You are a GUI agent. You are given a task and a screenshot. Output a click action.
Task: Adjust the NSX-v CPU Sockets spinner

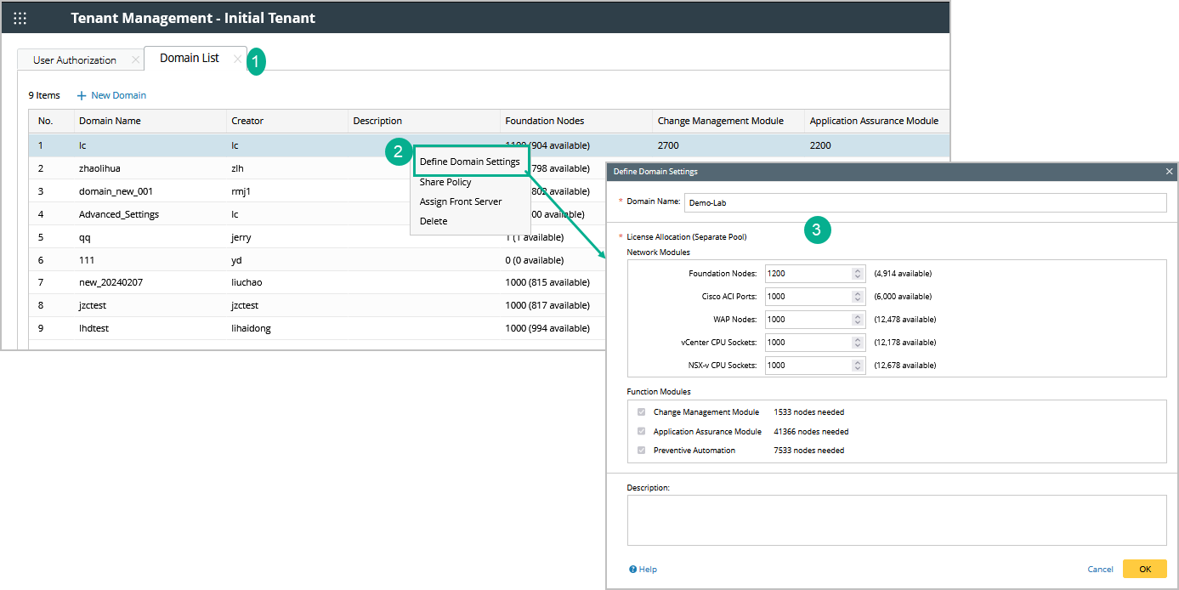[x=858, y=366]
